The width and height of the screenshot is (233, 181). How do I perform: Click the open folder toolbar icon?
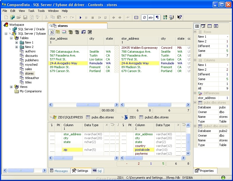tap(19, 17)
